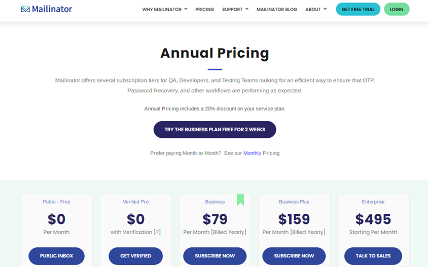The image size is (428, 267).
Task: Subscribe now to the $159 Business Plus plan
Action: pyautogui.click(x=294, y=256)
